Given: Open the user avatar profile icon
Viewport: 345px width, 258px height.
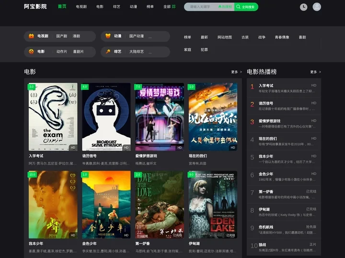Looking at the screenshot, I should [317, 7].
